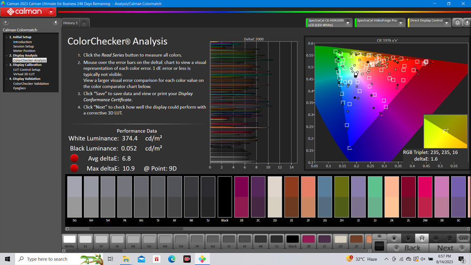Collapse the 2. Display Analysis section
Screen dimensions: 471x265
(x=7, y=56)
